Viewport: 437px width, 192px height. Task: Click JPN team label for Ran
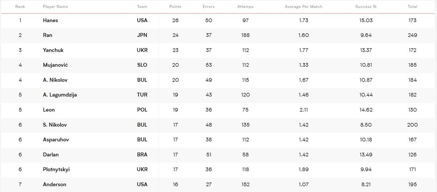tap(142, 35)
